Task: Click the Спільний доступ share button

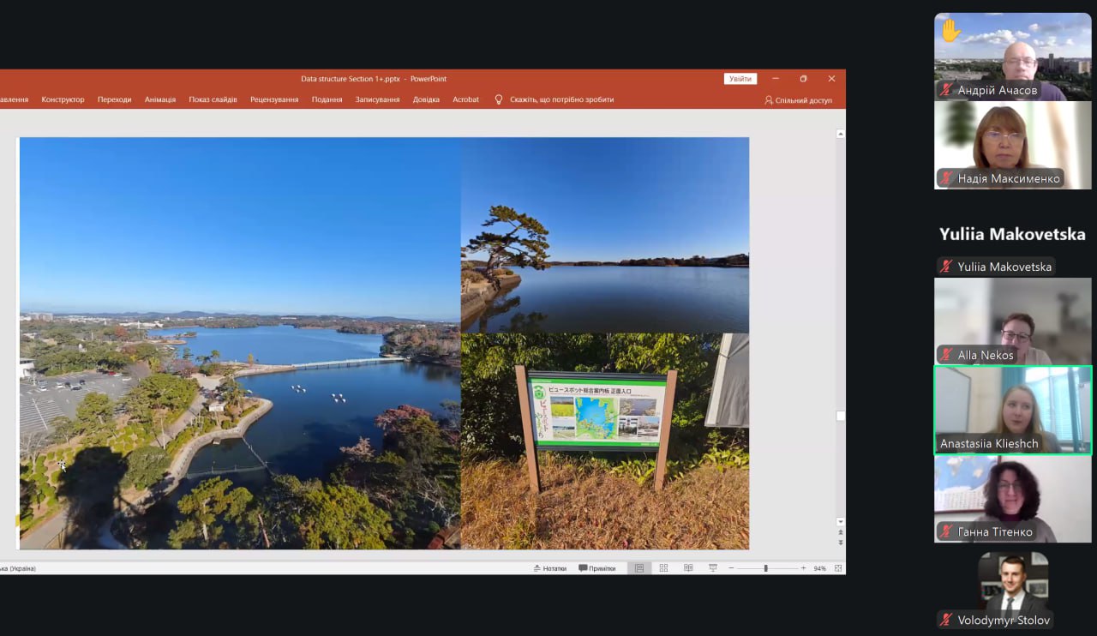Action: (x=798, y=100)
